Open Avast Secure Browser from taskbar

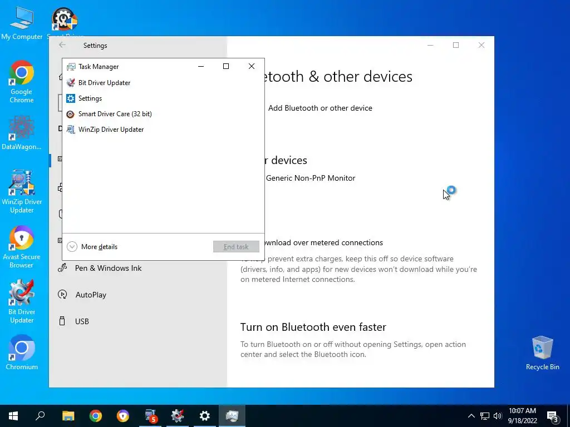coord(123,416)
